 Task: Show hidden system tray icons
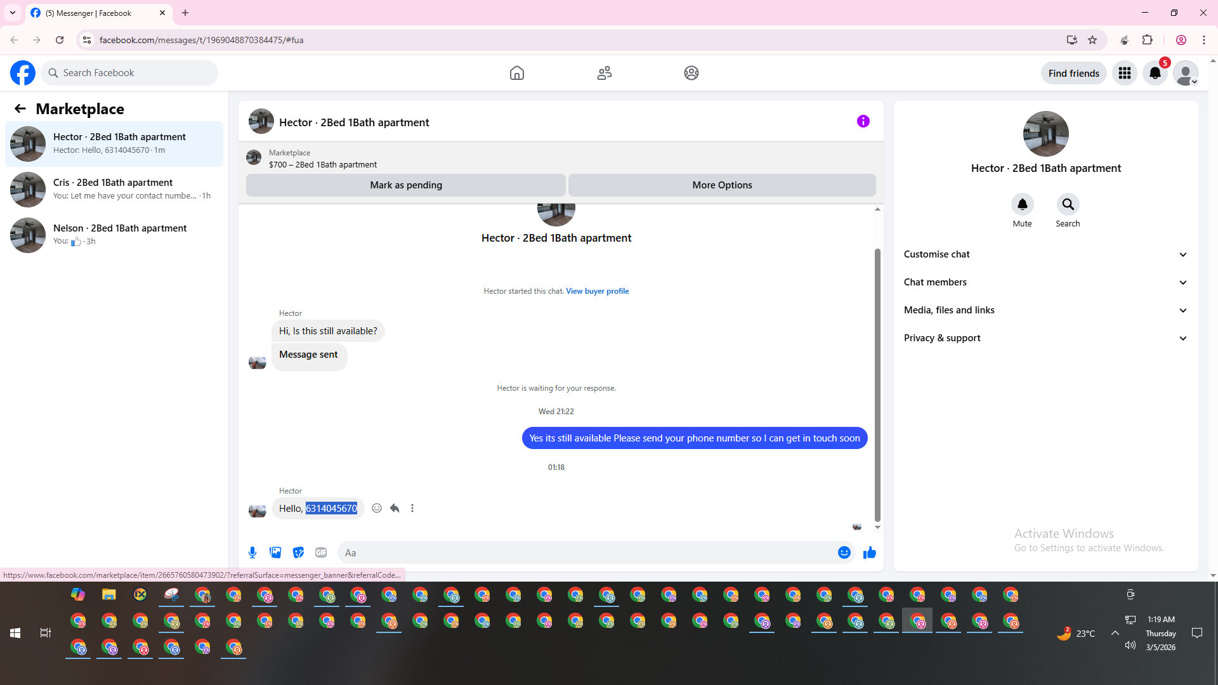[x=1115, y=633]
